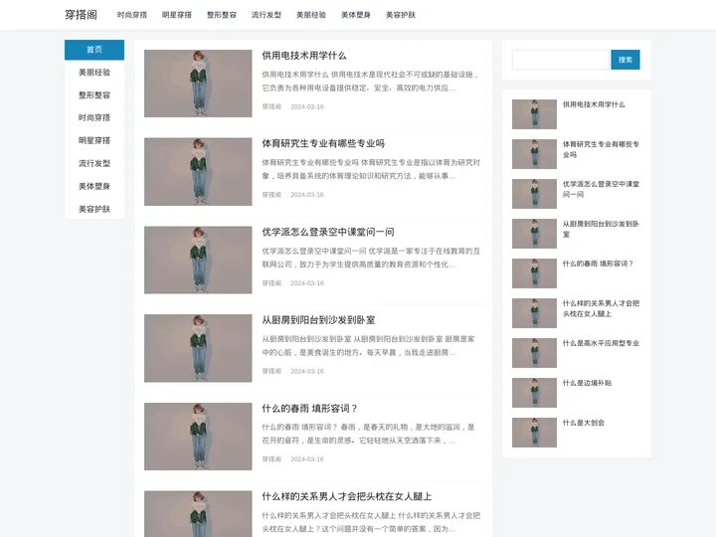Open right sidebar link 体育研究生专业有哪些专业吗
This screenshot has height=537, width=716.
click(601, 149)
